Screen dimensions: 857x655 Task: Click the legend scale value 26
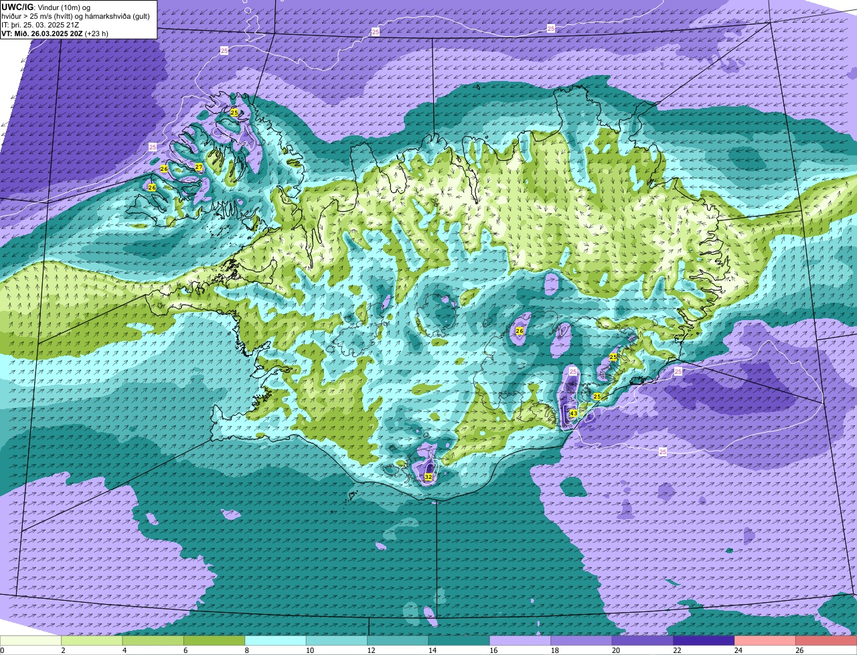click(798, 650)
